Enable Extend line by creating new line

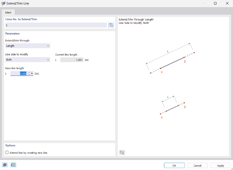coord(7,153)
